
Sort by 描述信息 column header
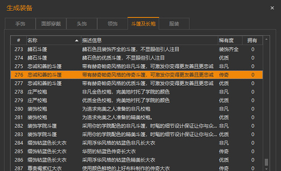[x=149, y=40]
